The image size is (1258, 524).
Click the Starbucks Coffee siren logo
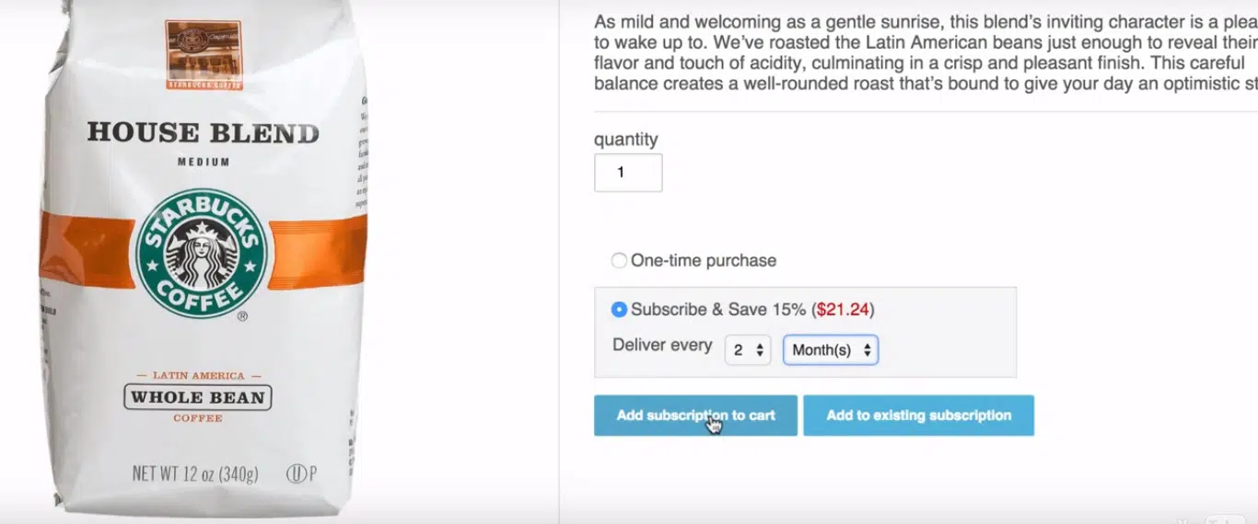[202, 254]
